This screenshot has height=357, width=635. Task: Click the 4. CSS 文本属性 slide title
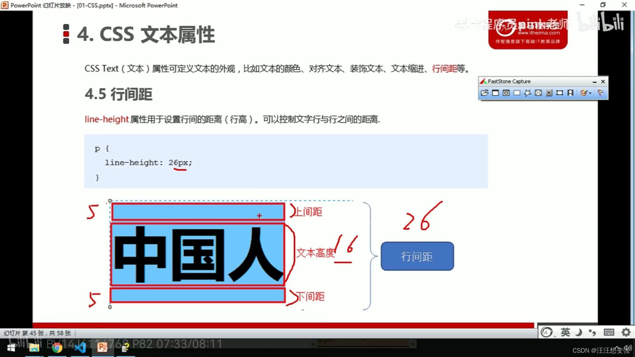pyautogui.click(x=146, y=34)
